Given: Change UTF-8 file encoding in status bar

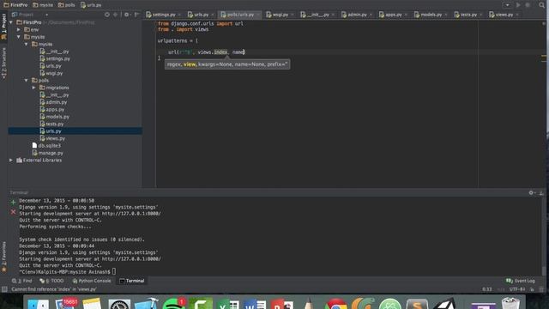Looking at the screenshot, I should click(517, 289).
